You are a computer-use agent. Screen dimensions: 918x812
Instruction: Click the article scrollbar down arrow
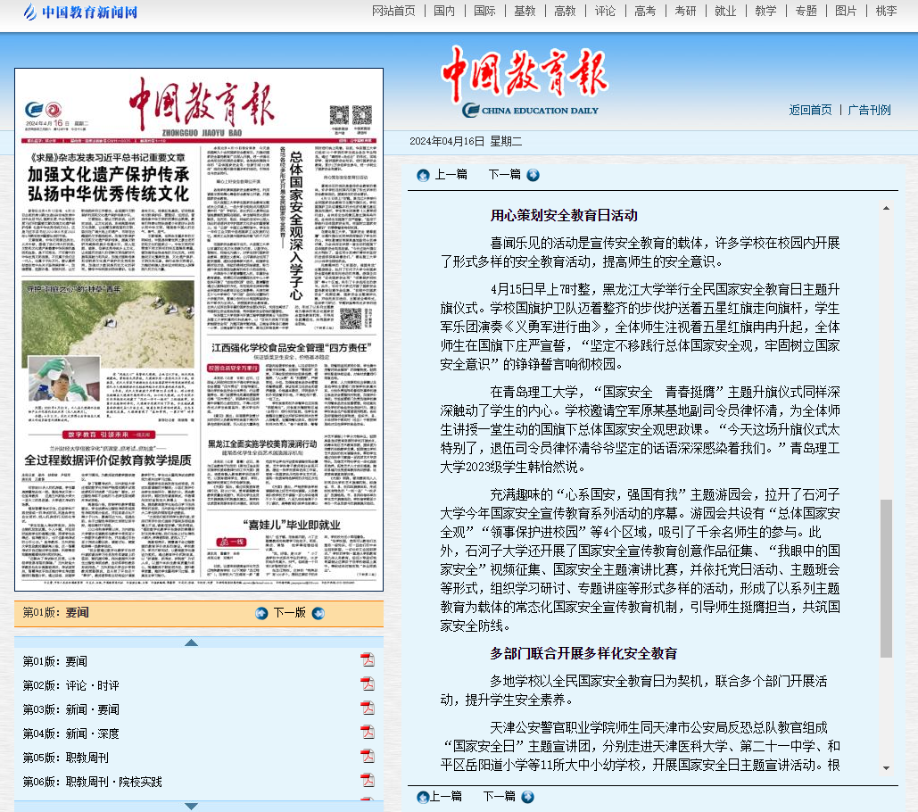[886, 767]
